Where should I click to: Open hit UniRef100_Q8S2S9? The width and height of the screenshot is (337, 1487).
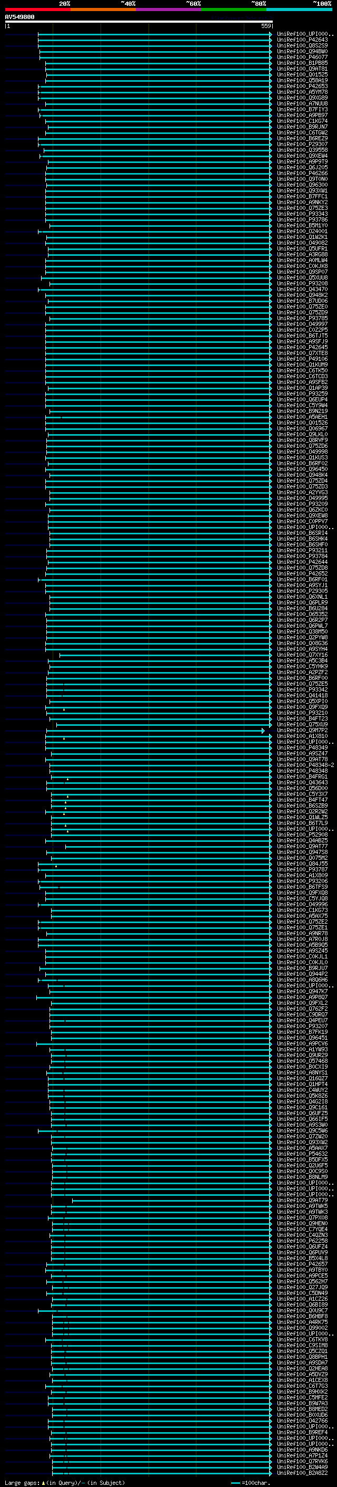302,45
